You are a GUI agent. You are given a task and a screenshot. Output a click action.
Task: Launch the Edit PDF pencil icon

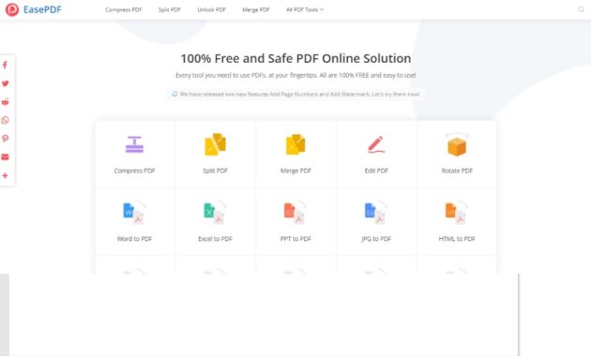pyautogui.click(x=376, y=145)
